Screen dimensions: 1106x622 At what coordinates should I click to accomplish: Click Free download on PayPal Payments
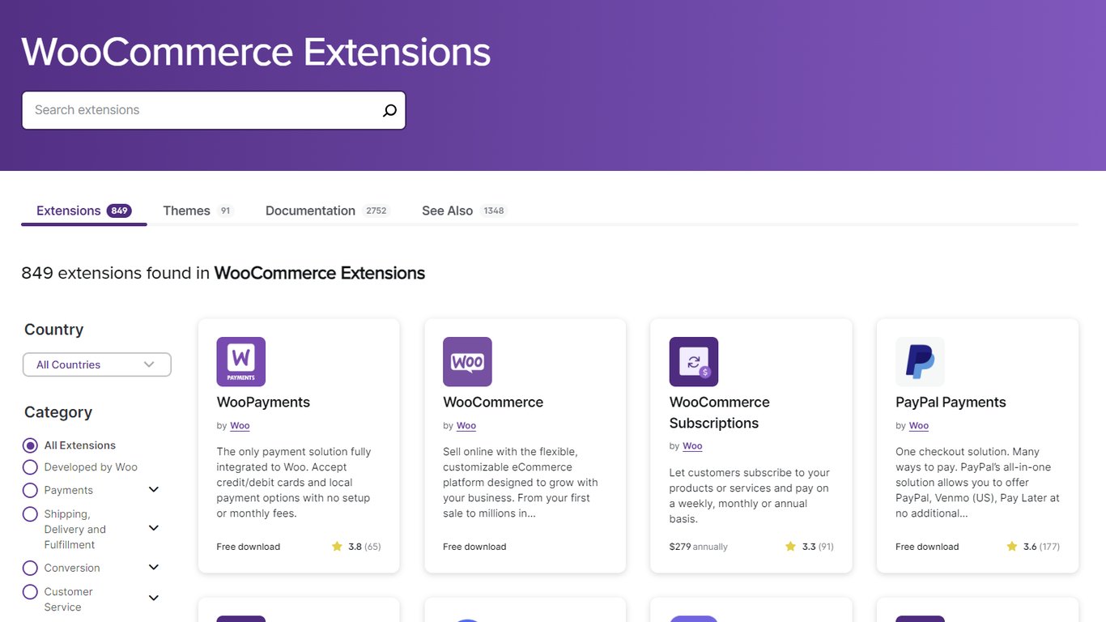coord(926,546)
